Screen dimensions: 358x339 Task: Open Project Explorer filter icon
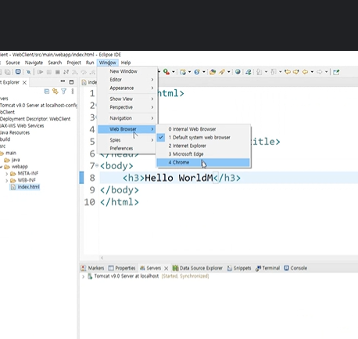pyautogui.click(x=63, y=92)
